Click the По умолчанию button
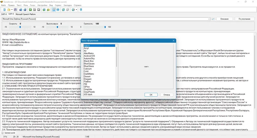This screenshot has height=138, width=257. tap(244, 19)
